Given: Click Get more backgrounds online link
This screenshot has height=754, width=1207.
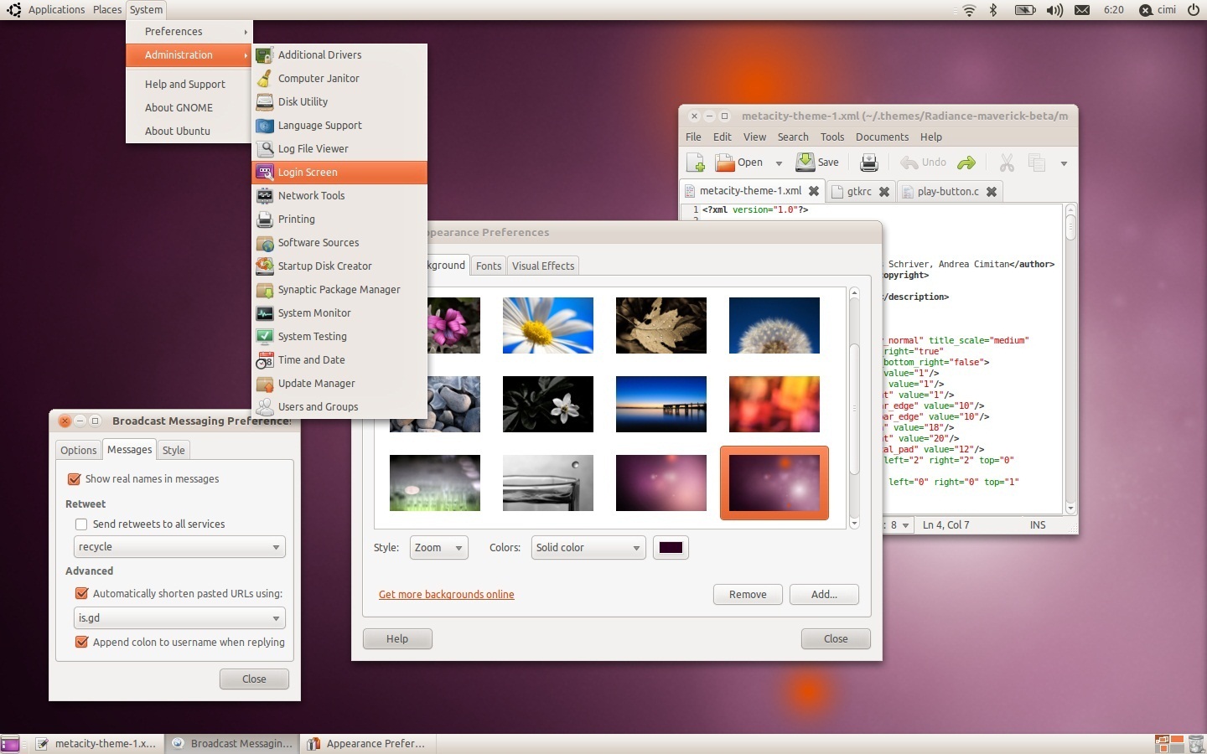Looking at the screenshot, I should click(446, 595).
